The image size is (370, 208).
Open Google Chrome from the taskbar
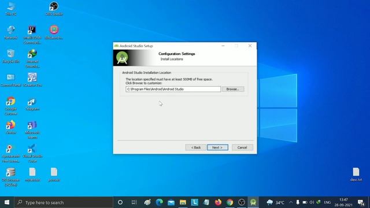pos(230,202)
